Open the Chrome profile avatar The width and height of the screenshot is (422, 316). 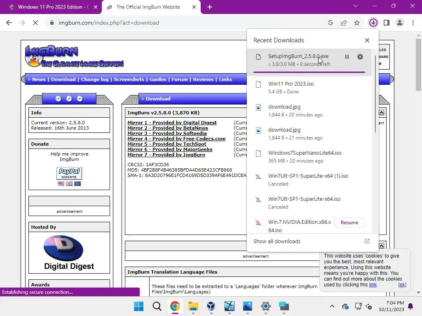[x=400, y=23]
